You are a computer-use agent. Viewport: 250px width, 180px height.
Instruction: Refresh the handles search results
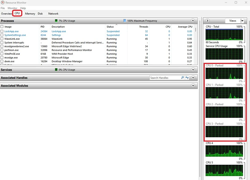pos(187,78)
